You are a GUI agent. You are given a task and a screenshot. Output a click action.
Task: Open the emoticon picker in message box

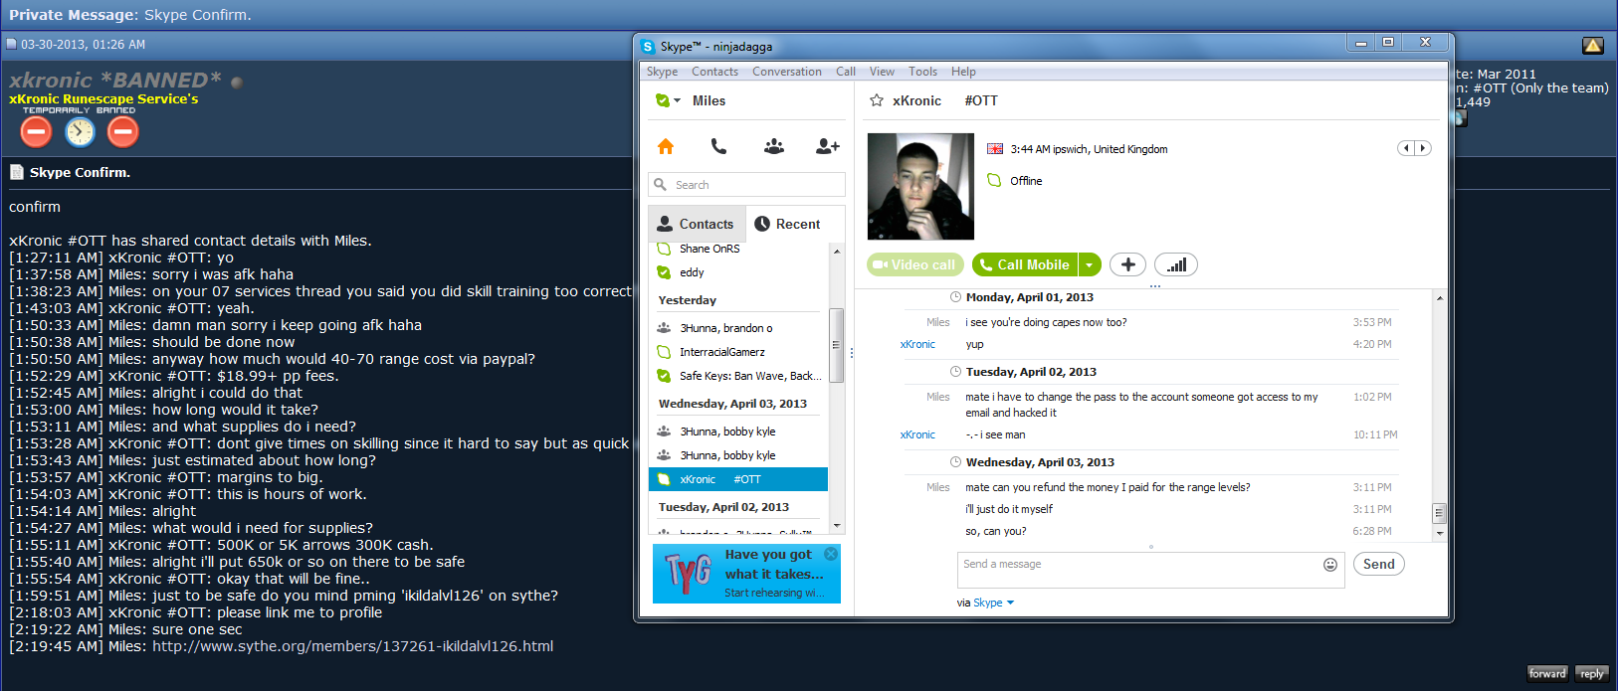pos(1330,565)
